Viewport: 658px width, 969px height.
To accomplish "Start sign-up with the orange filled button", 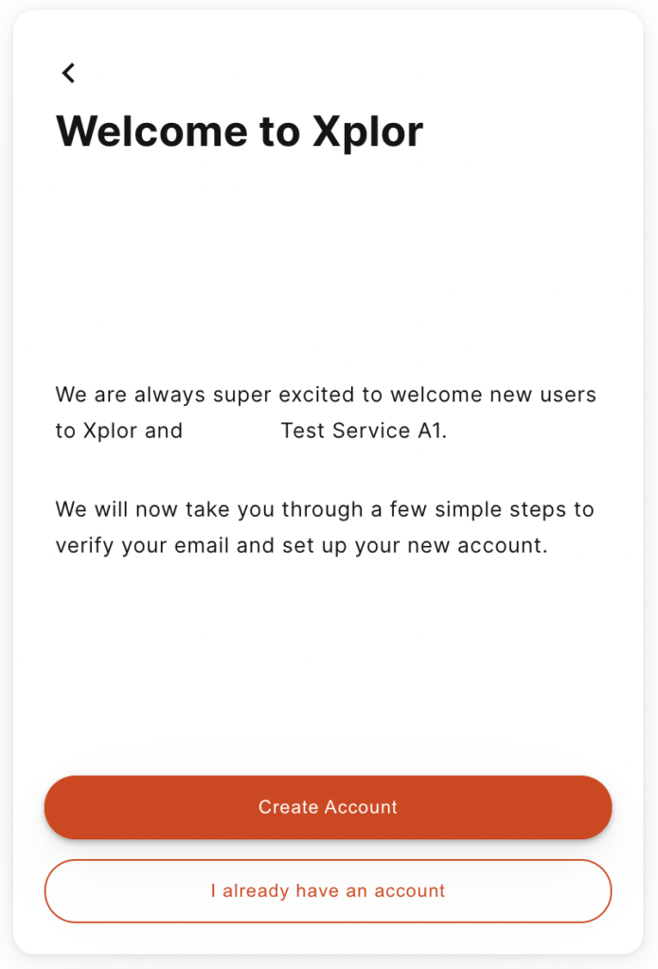I will 328,807.
